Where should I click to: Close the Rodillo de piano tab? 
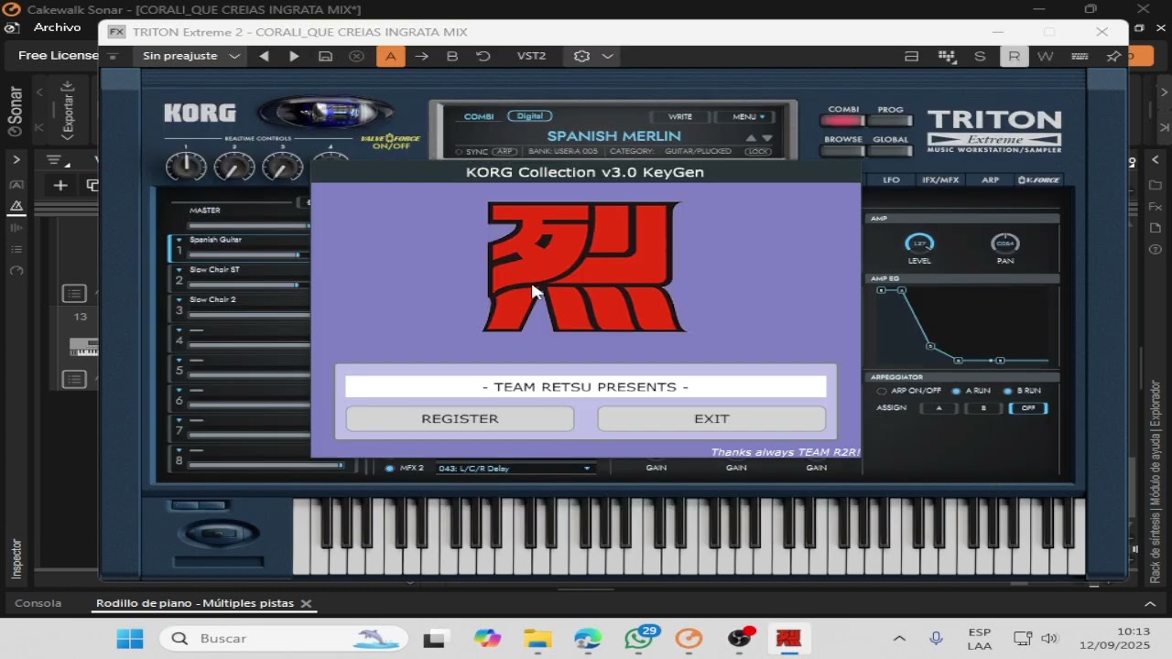click(306, 603)
